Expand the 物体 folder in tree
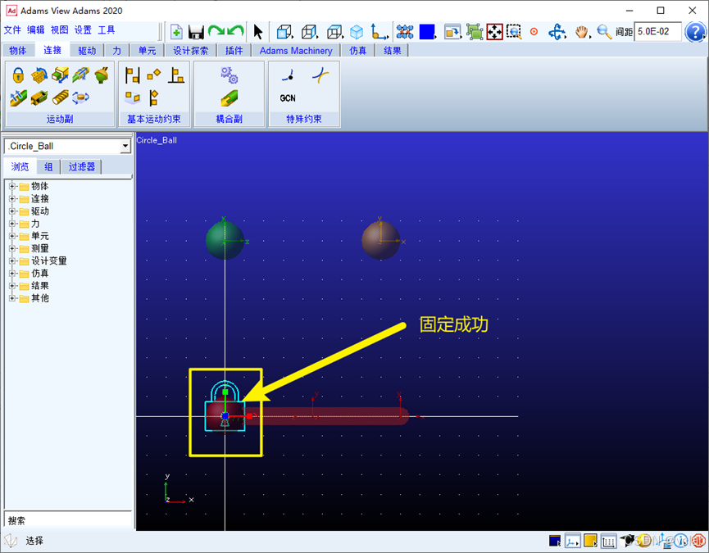Screen dimensions: 709x553 click(12, 186)
